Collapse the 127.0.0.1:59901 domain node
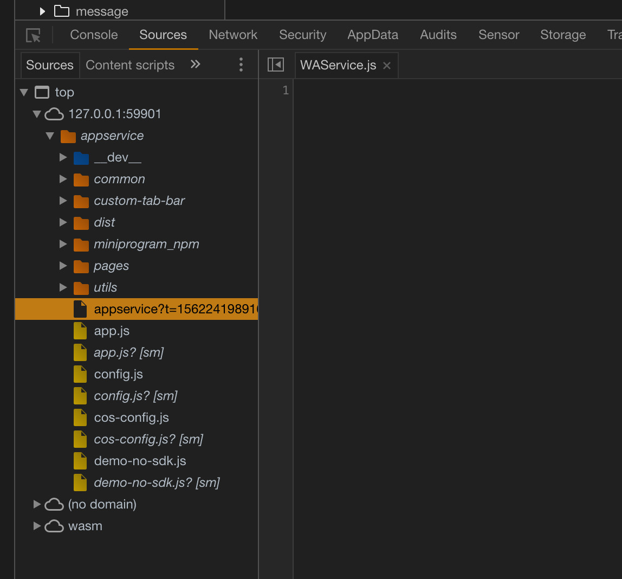The width and height of the screenshot is (622, 579). 37,114
